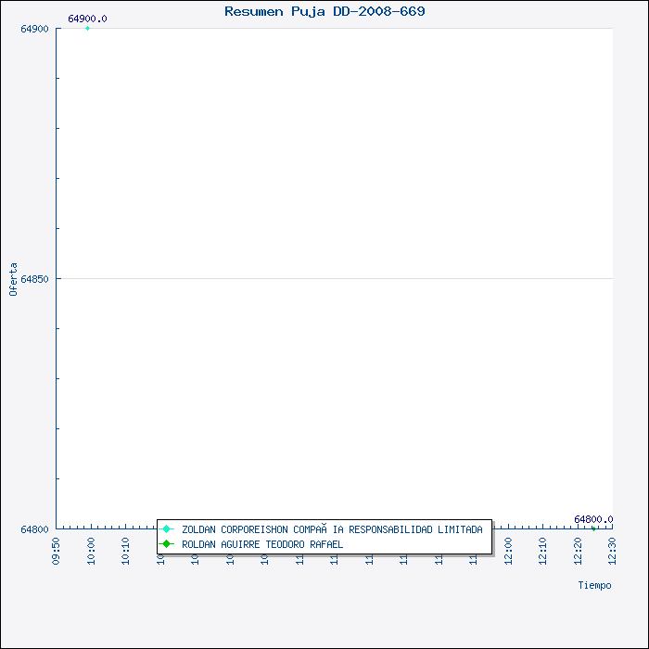This screenshot has height=649, width=649.
Task: Click the 12:00 time axis label
Action: coord(509,549)
